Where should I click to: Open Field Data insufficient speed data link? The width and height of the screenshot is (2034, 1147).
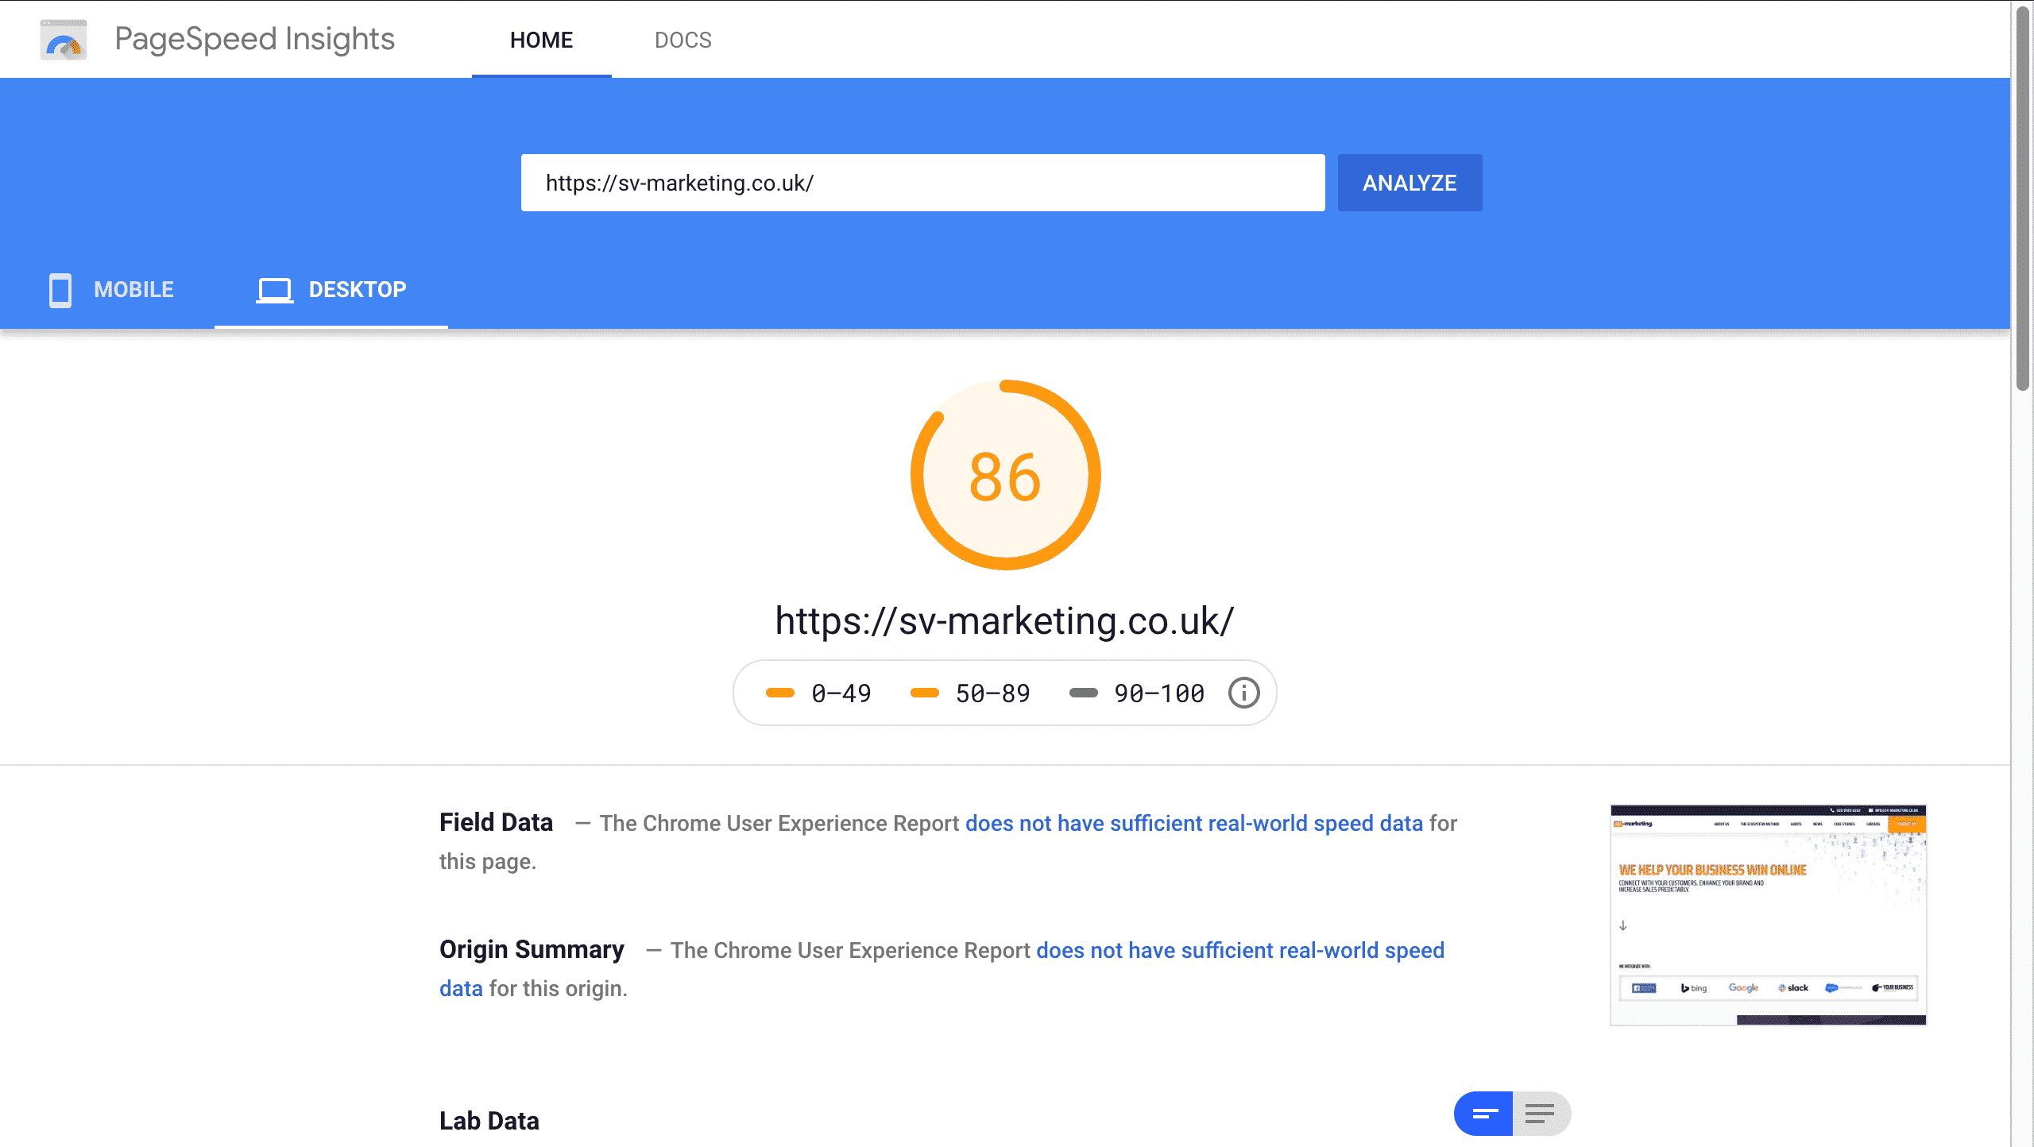point(1193,823)
